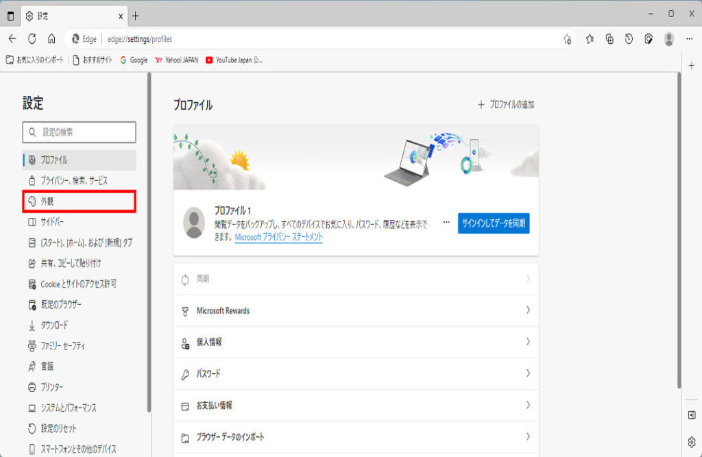This screenshot has height=457, width=702.
Task: Open Microsoft プライバシー ステートメント link
Action: [278, 237]
